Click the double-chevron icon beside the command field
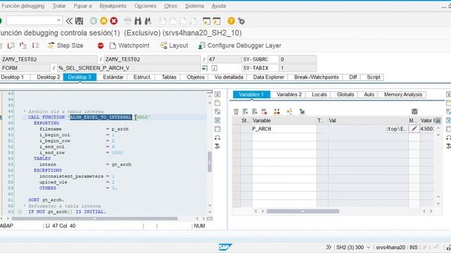 69,21
